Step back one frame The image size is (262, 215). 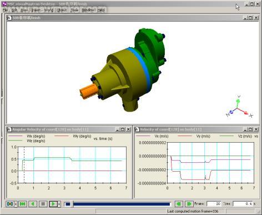pyautogui.click(x=179, y=204)
